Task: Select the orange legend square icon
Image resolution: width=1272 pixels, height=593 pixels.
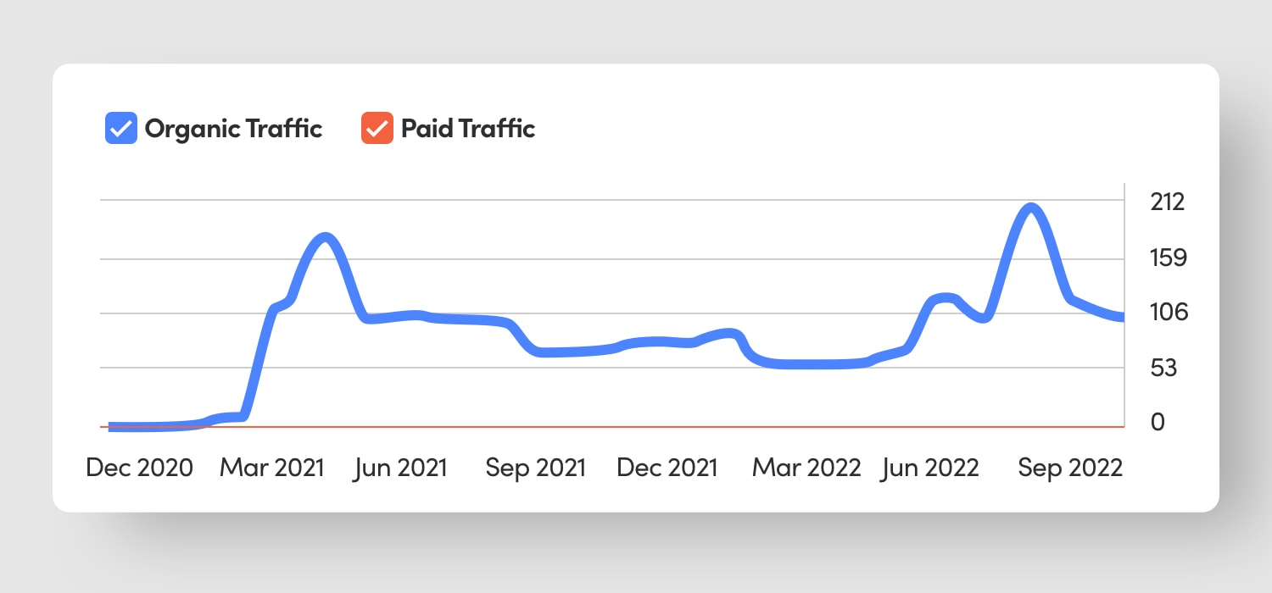Action: coord(376,128)
